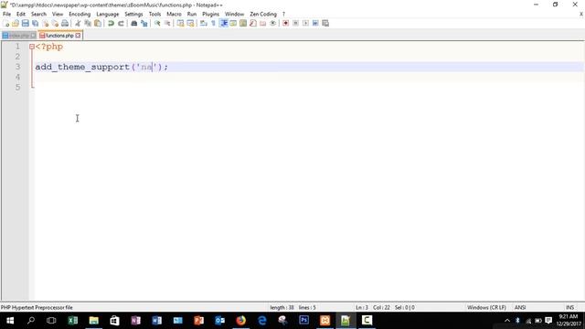This screenshot has width=585, height=329.
Task: Open the Windows Start menu
Action: coord(10,321)
